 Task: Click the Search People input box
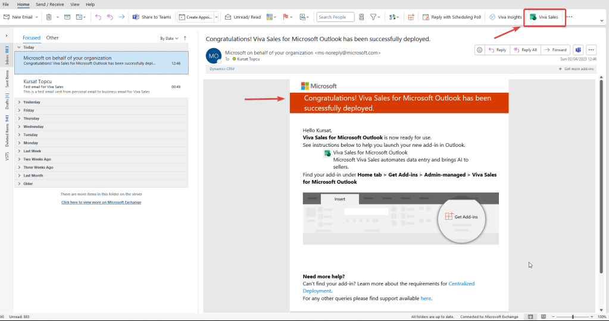(x=335, y=17)
